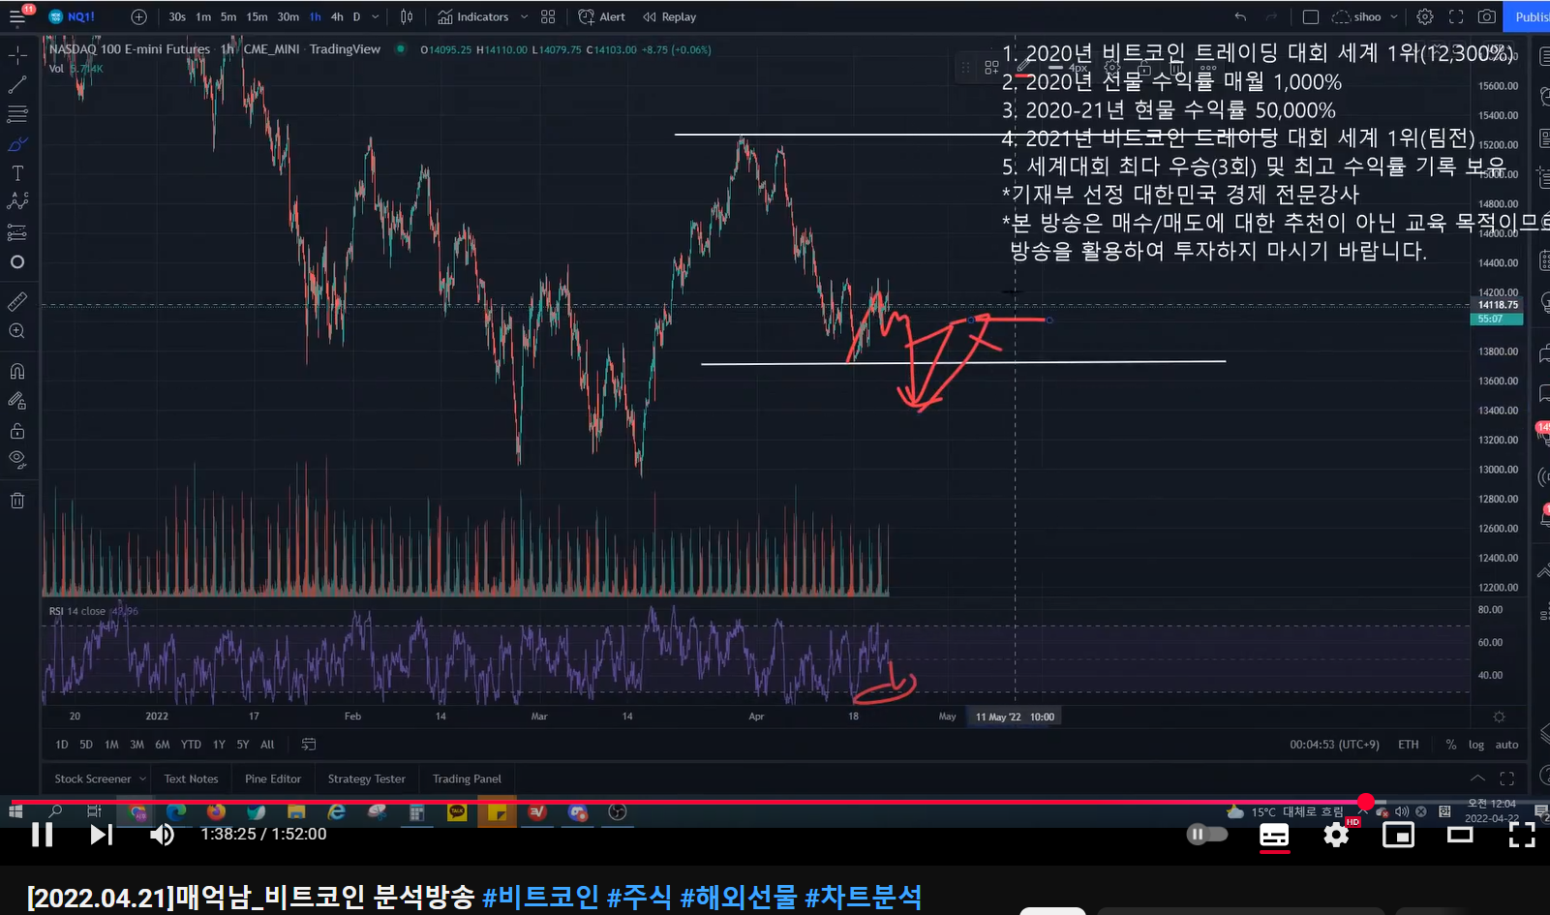Skip to the next video
The height and width of the screenshot is (915, 1550).
pyautogui.click(x=101, y=835)
